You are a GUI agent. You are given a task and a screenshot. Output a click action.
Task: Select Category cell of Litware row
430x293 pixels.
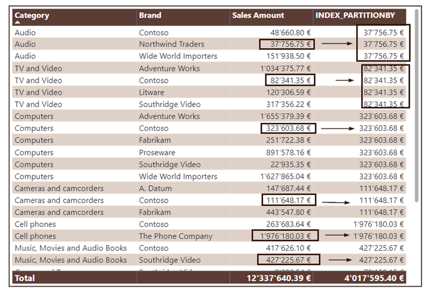click(x=38, y=93)
